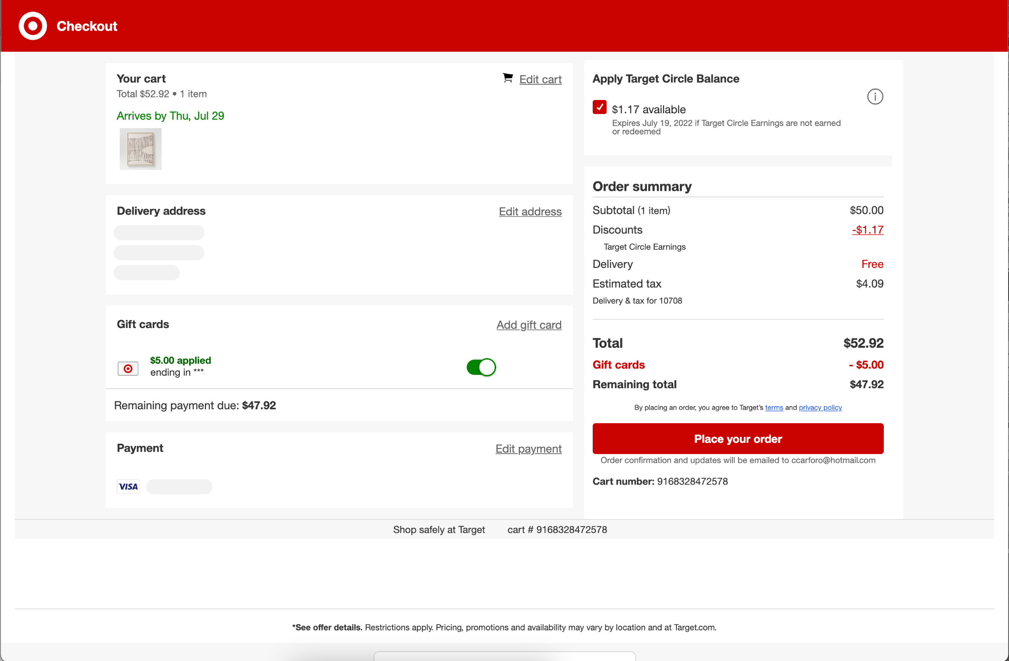Click the Target Circle Earnings discount label
Viewport: 1009px width, 661px height.
(644, 247)
